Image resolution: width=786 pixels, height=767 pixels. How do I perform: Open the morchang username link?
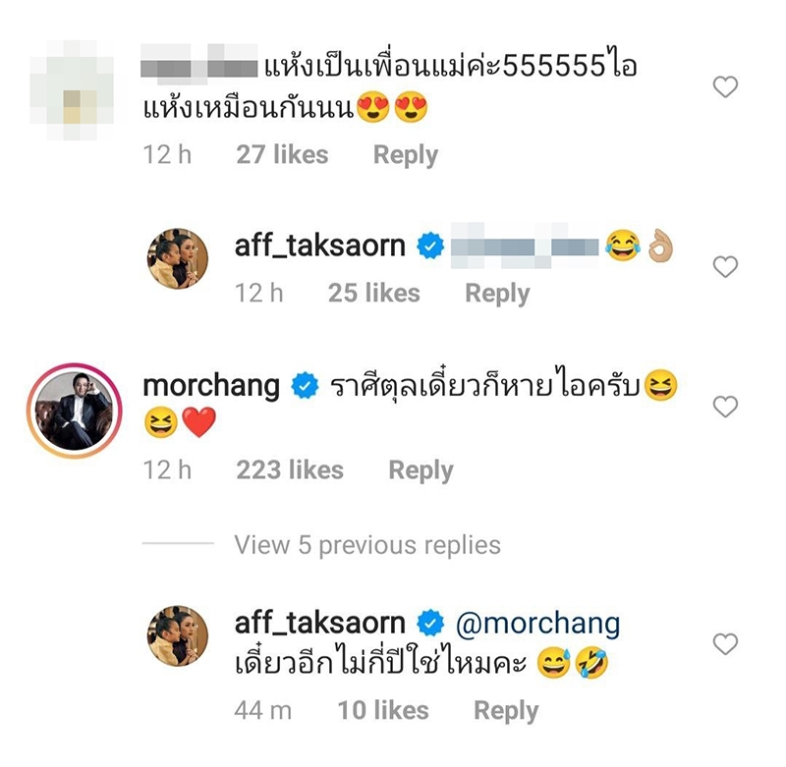tap(211, 386)
